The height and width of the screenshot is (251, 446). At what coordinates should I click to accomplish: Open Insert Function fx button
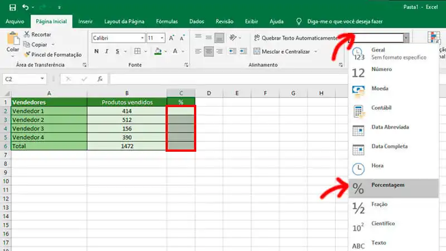[100, 79]
